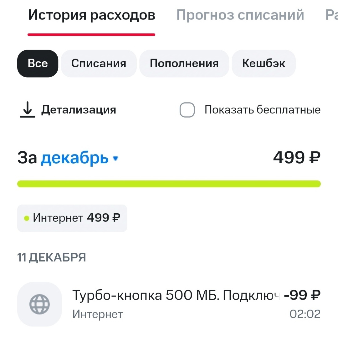
Task: Click the Показать бесплатные label
Action: 262,110
